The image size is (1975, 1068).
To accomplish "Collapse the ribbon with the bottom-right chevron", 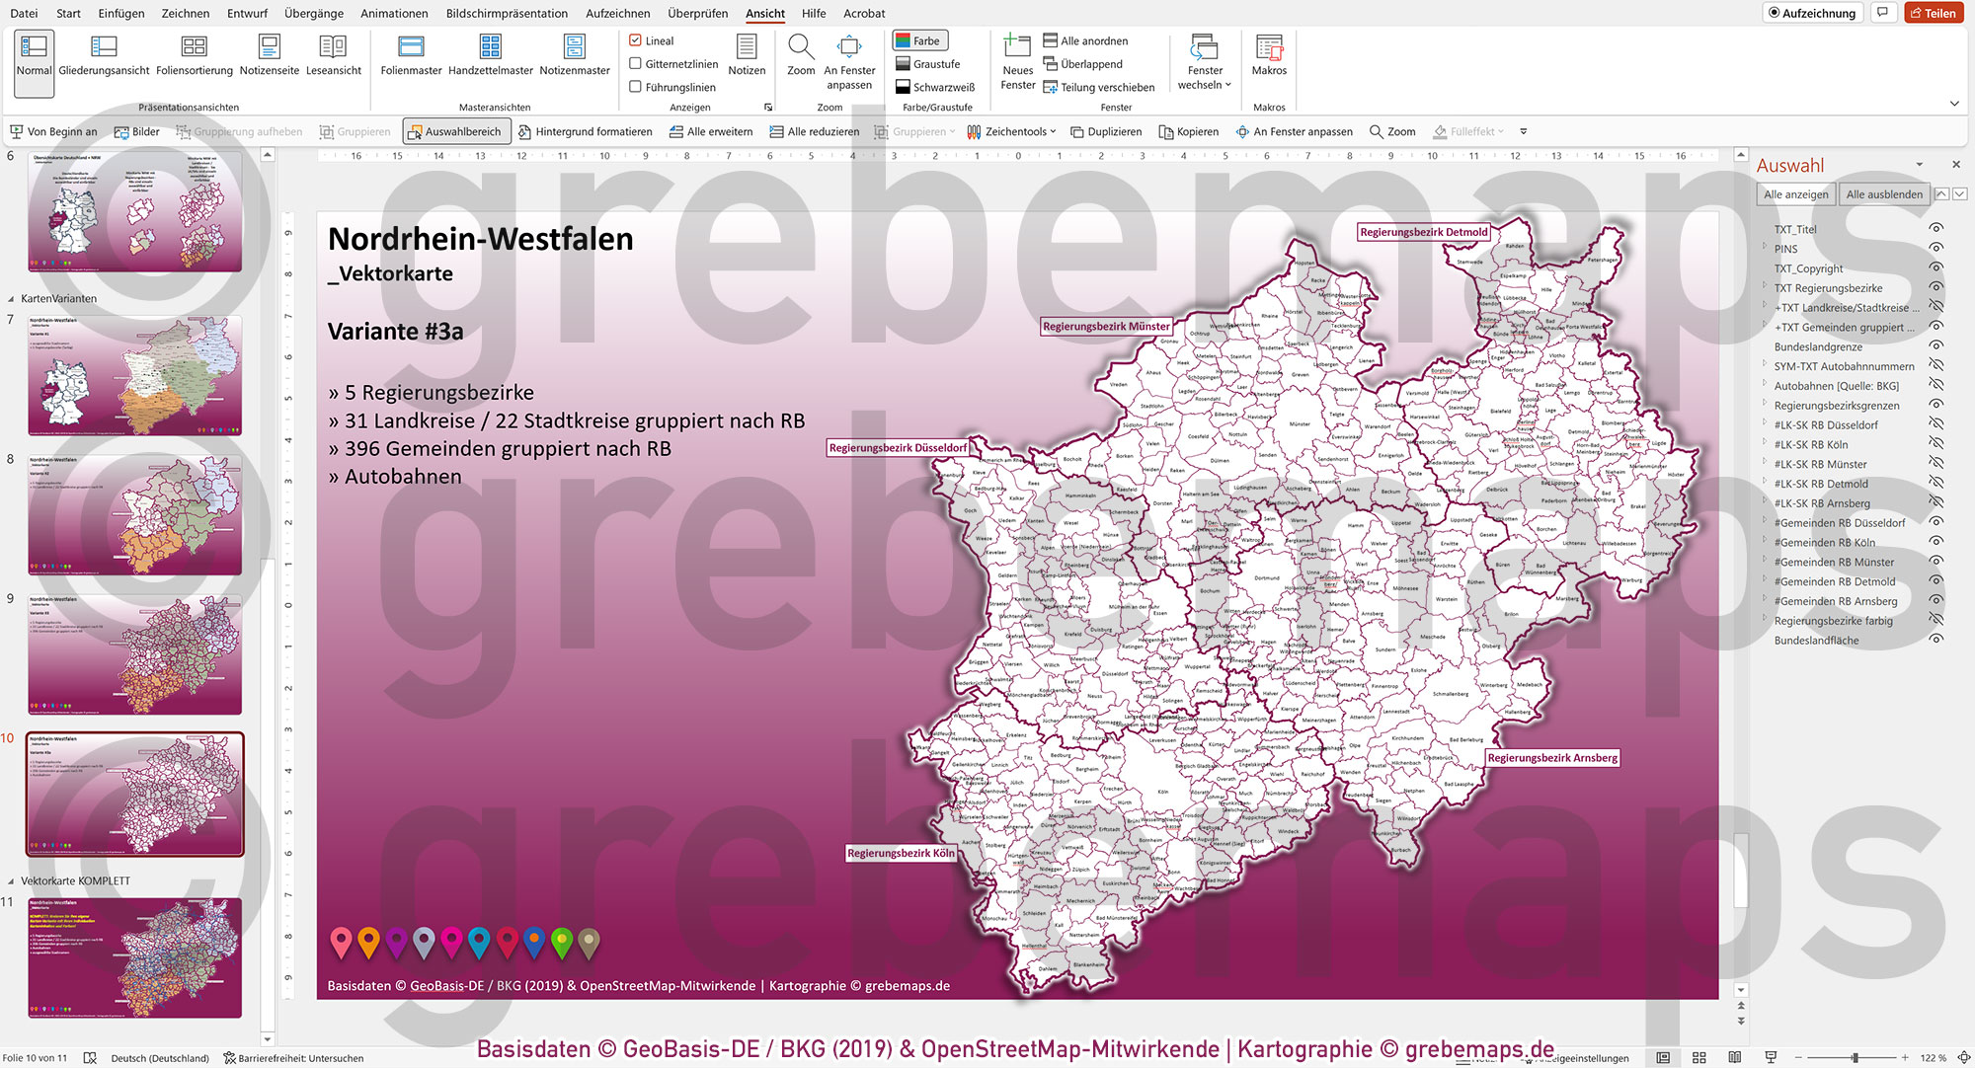I will click(1954, 102).
